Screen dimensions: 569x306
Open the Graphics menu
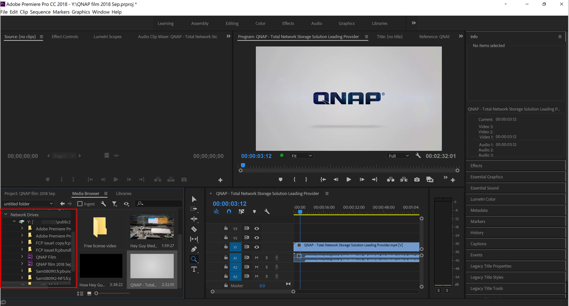coord(81,12)
